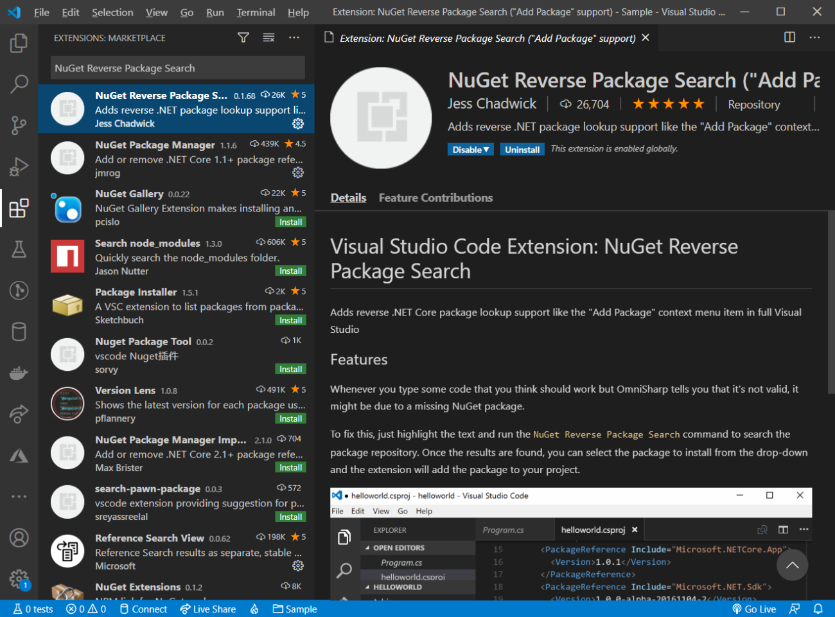Image resolution: width=835 pixels, height=617 pixels.
Task: Install the search-pawn-package extension
Action: (x=291, y=517)
